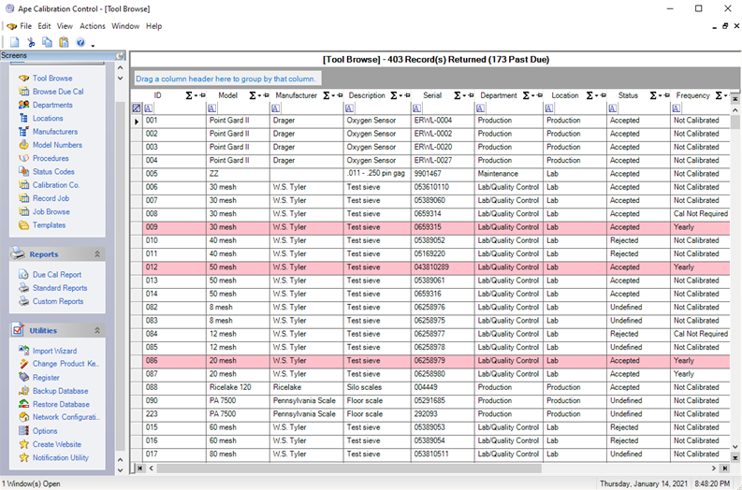This screenshot has width=742, height=490.
Task: Click the Options link in Utilities
Action: click(x=45, y=431)
